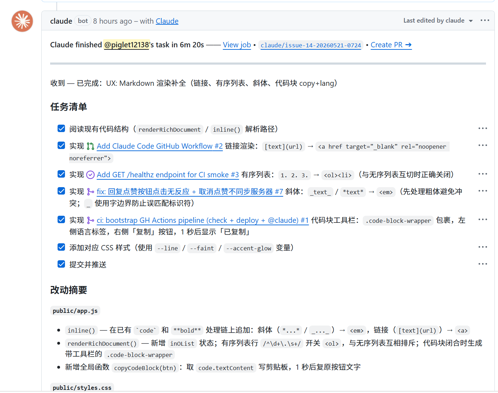The width and height of the screenshot is (498, 393).
Task: Open ellipsis menu for 添加对应 CSS 样式 row
Action: (482, 247)
